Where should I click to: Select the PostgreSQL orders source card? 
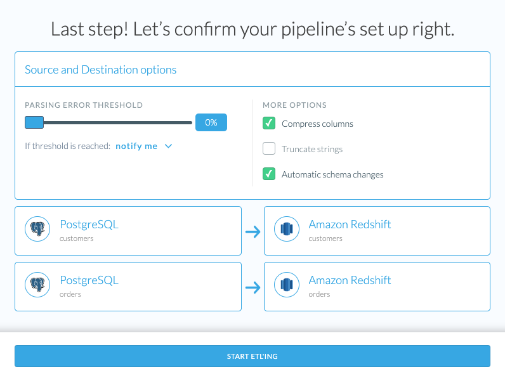(128, 287)
